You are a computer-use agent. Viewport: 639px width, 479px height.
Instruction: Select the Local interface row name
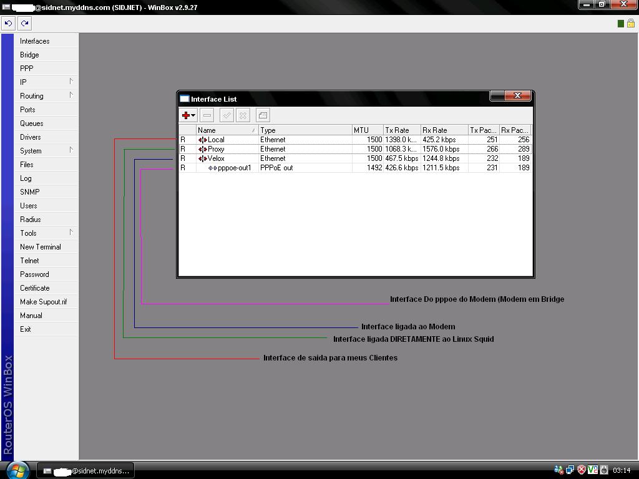click(216, 140)
